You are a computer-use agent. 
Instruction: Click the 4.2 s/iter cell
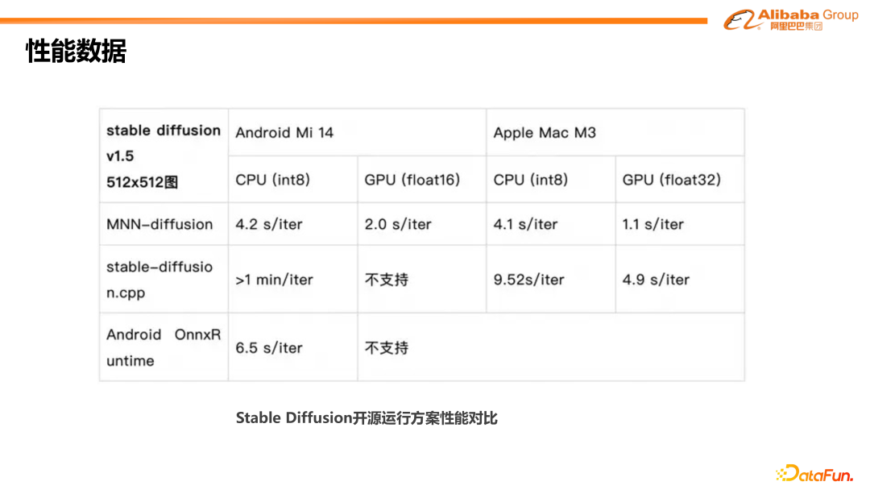pyautogui.click(x=269, y=225)
